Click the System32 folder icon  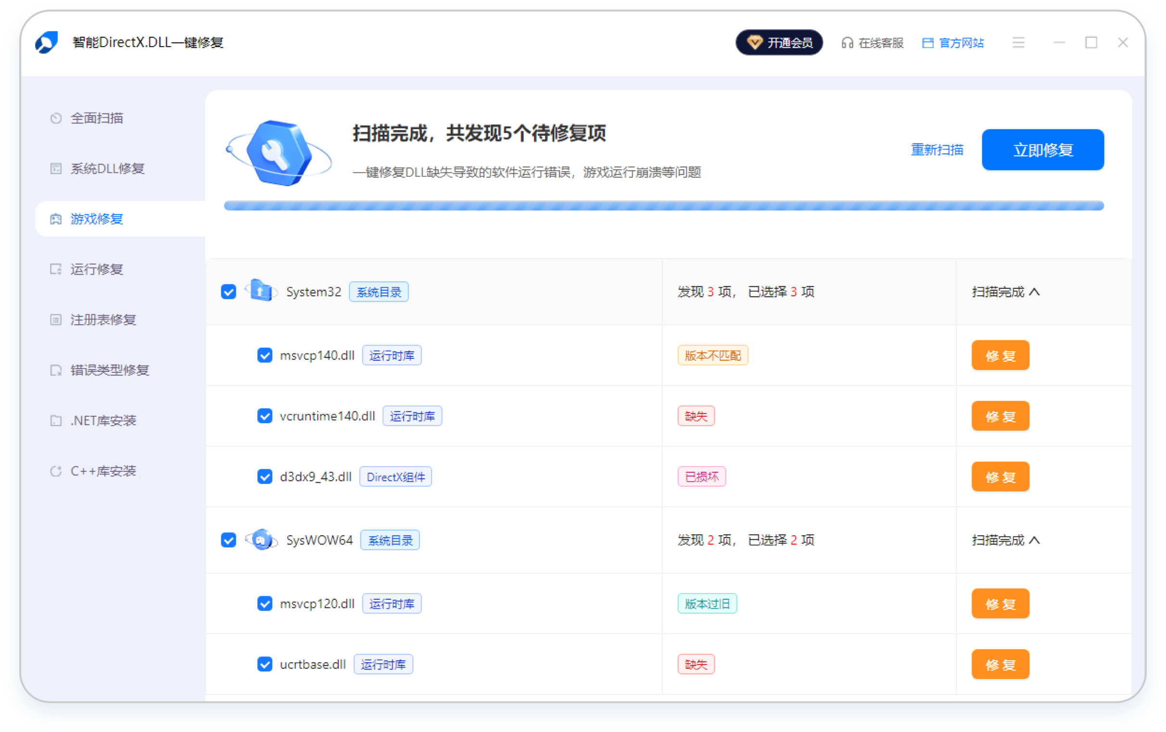(261, 291)
